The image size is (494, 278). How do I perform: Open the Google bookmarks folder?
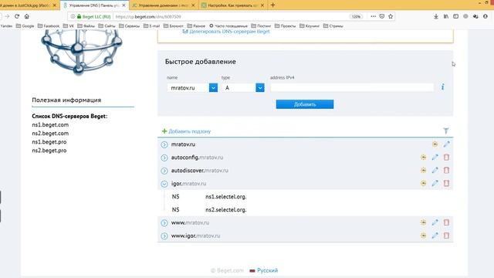pyautogui.click(x=25, y=25)
